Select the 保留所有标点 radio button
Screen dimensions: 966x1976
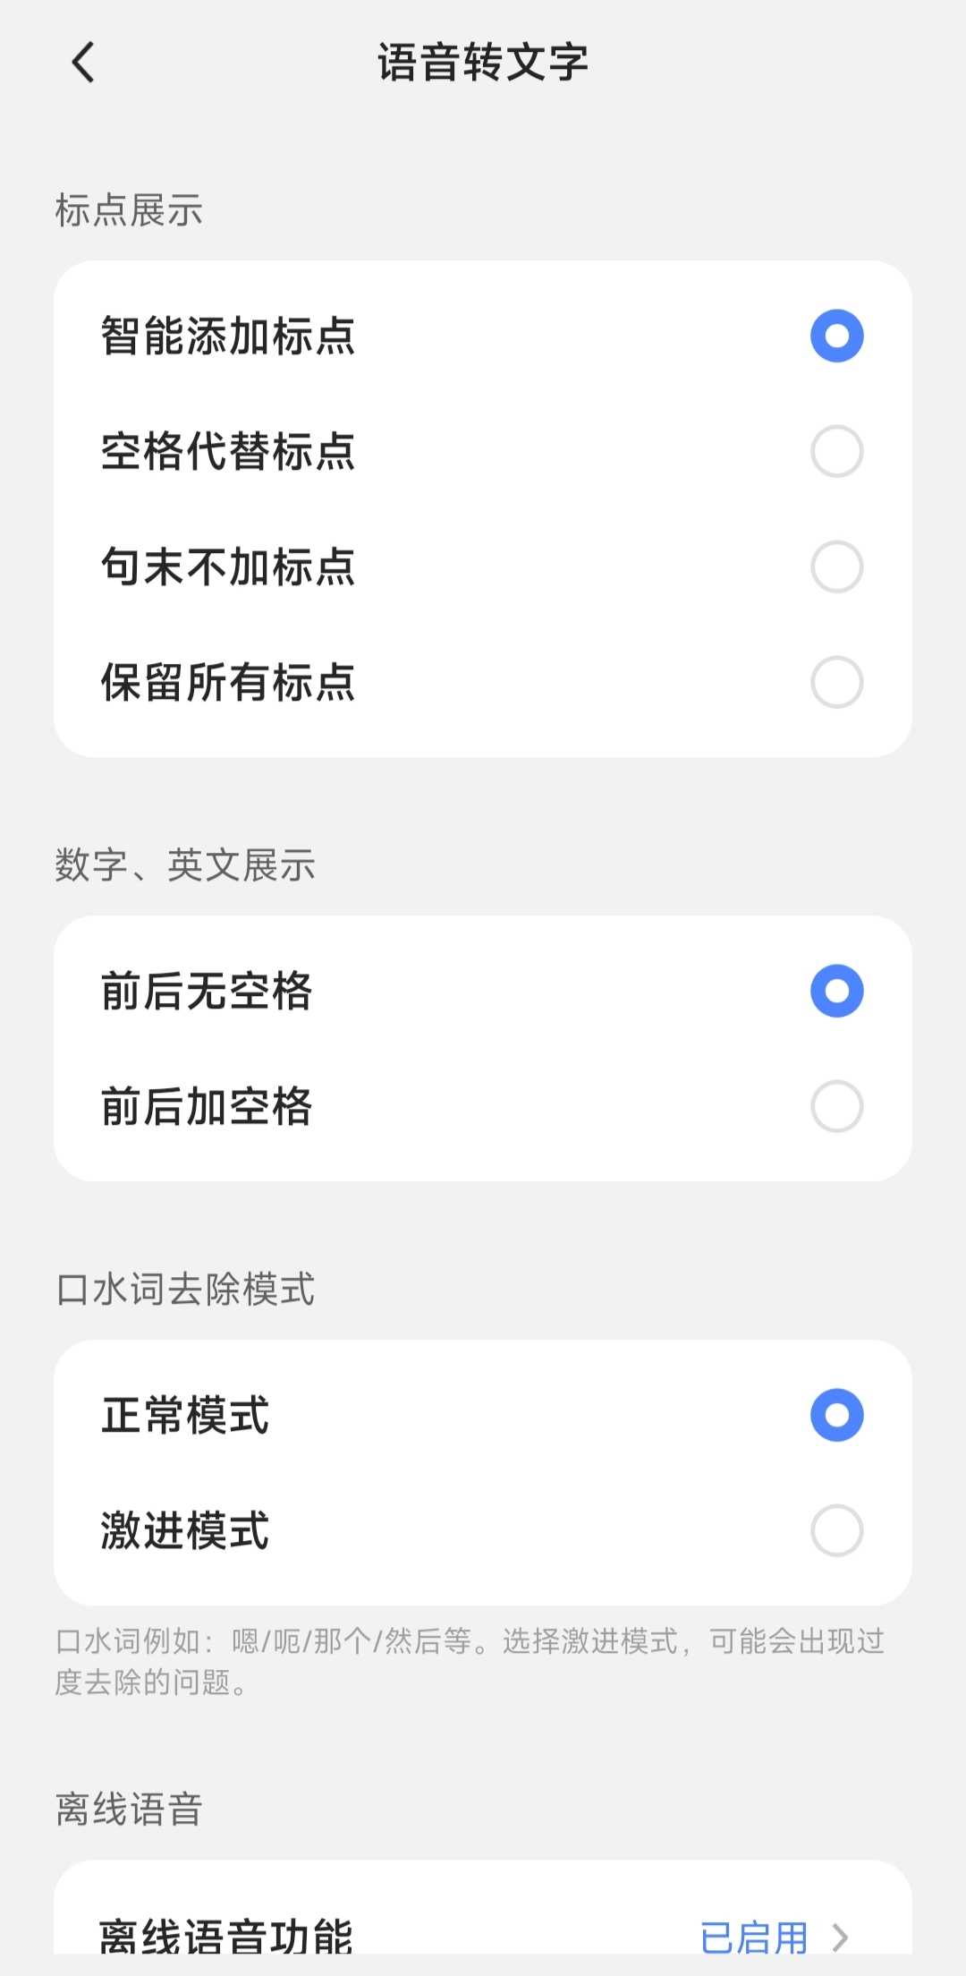coord(836,682)
